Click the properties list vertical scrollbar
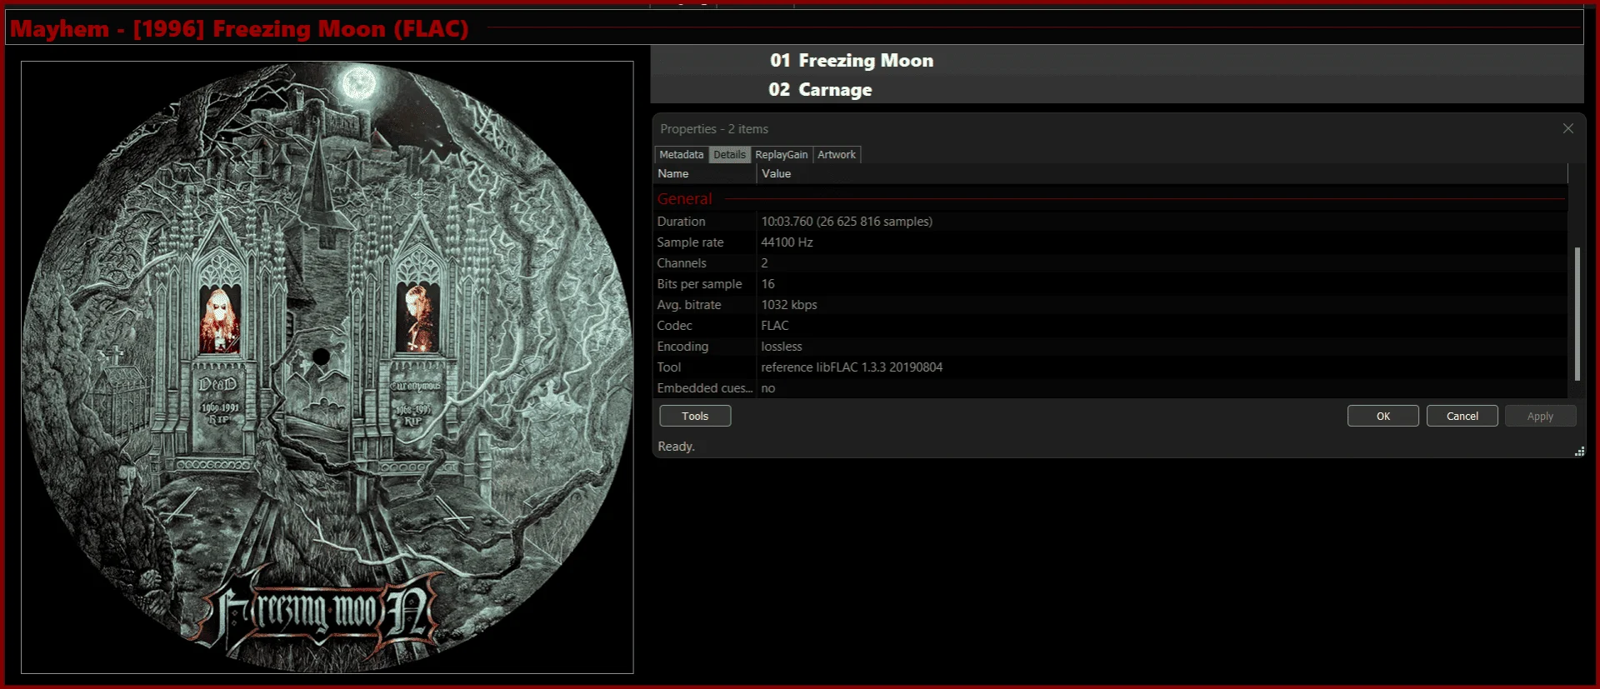 click(1577, 313)
